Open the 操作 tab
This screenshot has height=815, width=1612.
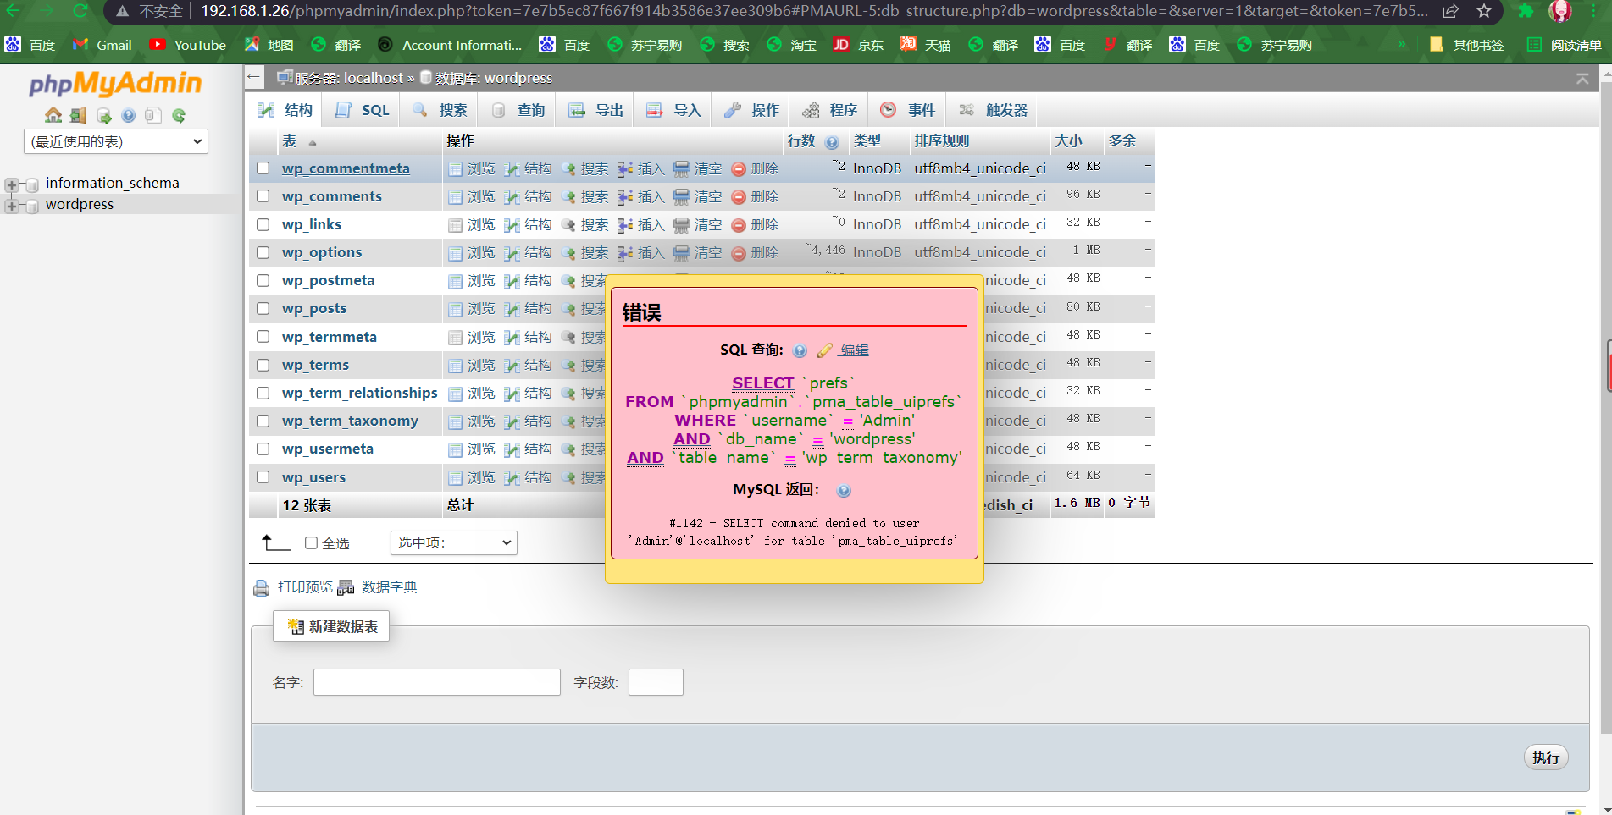(x=751, y=110)
